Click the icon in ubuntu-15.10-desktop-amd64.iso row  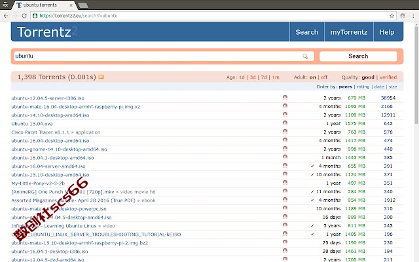pos(285,174)
